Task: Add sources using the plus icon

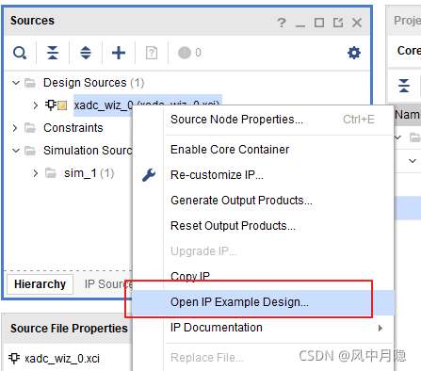Action: (x=119, y=53)
